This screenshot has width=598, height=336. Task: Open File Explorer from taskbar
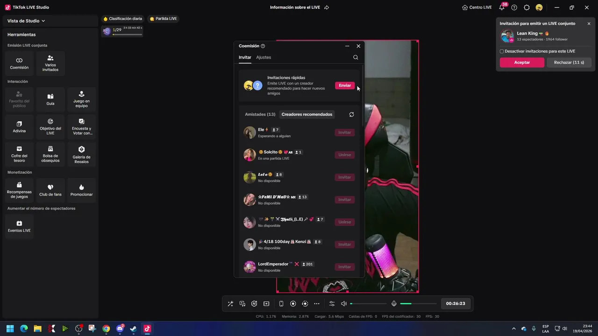(x=37, y=329)
